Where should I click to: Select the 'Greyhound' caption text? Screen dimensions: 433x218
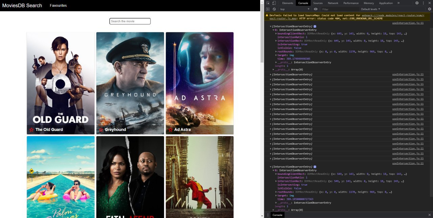(115, 130)
